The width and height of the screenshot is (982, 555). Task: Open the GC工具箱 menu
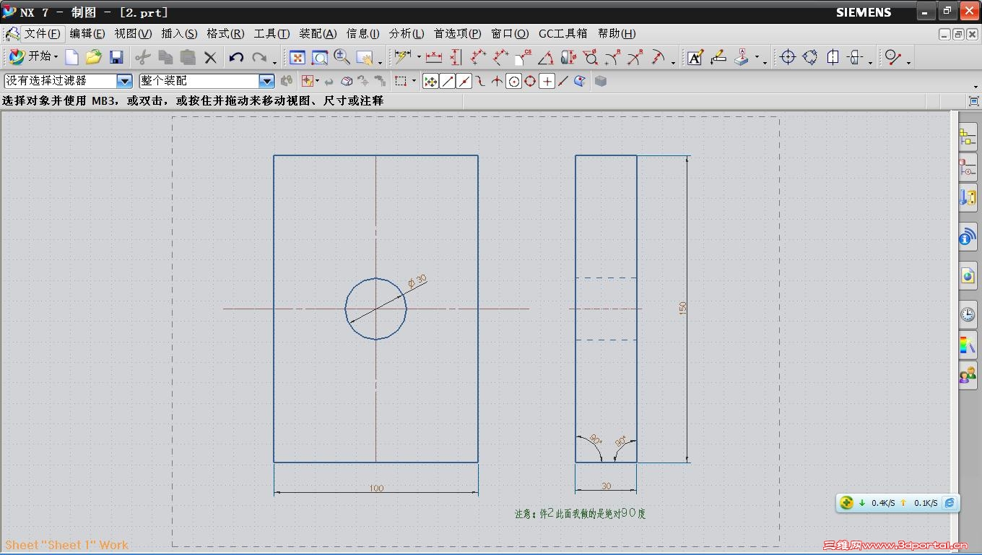[563, 33]
